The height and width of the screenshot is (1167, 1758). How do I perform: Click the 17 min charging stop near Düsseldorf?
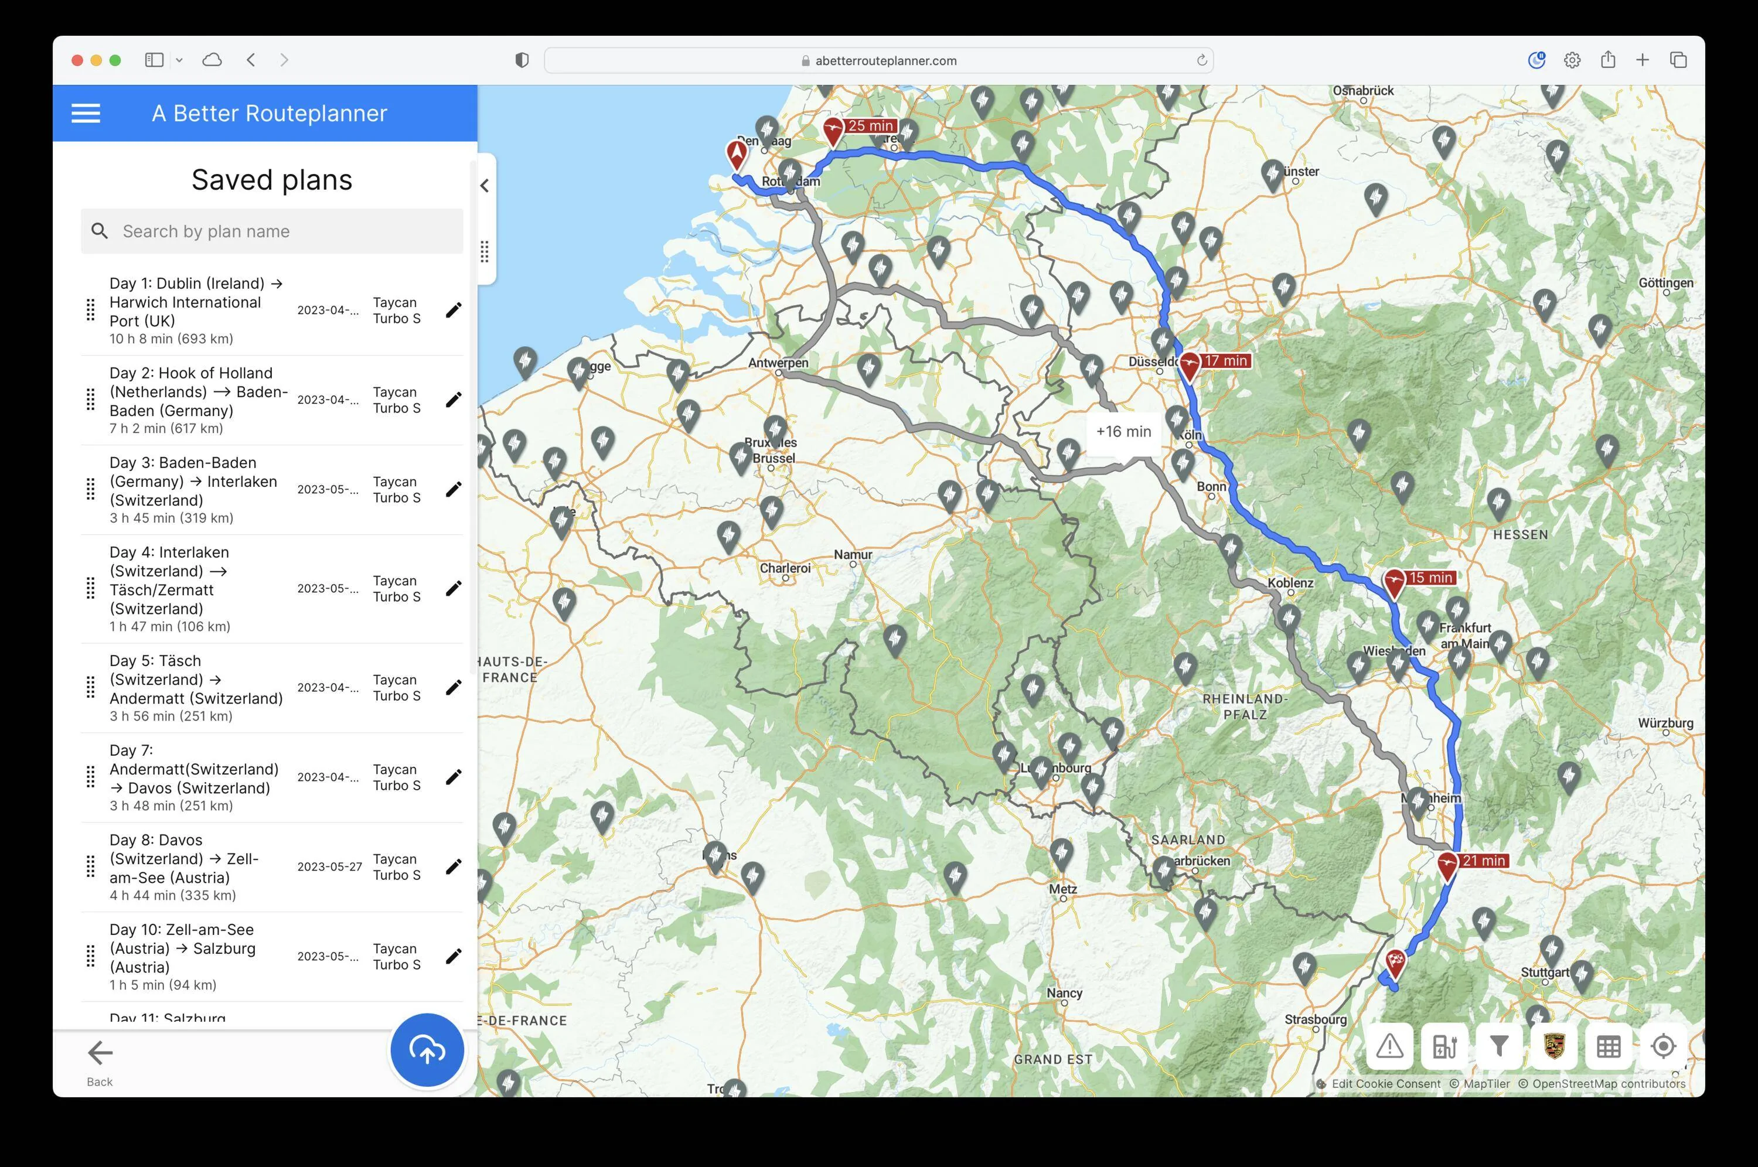[1190, 366]
